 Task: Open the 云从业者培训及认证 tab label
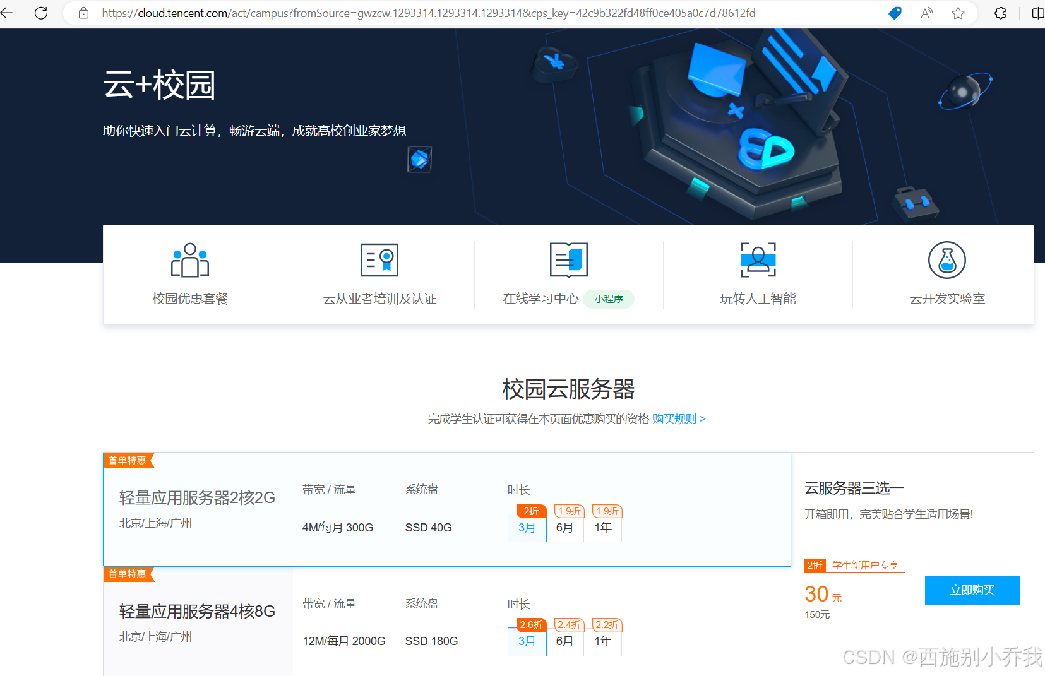click(x=379, y=299)
